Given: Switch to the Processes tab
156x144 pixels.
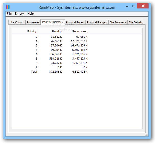Looking at the screenshot, I should point(33,22).
